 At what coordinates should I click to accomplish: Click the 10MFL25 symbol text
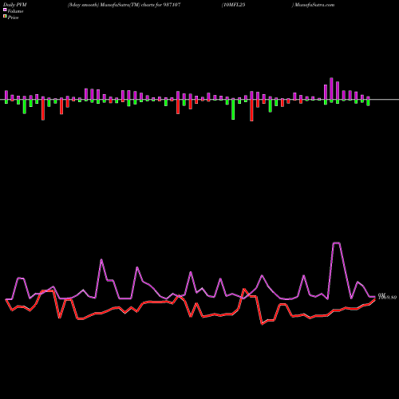click(235, 5)
